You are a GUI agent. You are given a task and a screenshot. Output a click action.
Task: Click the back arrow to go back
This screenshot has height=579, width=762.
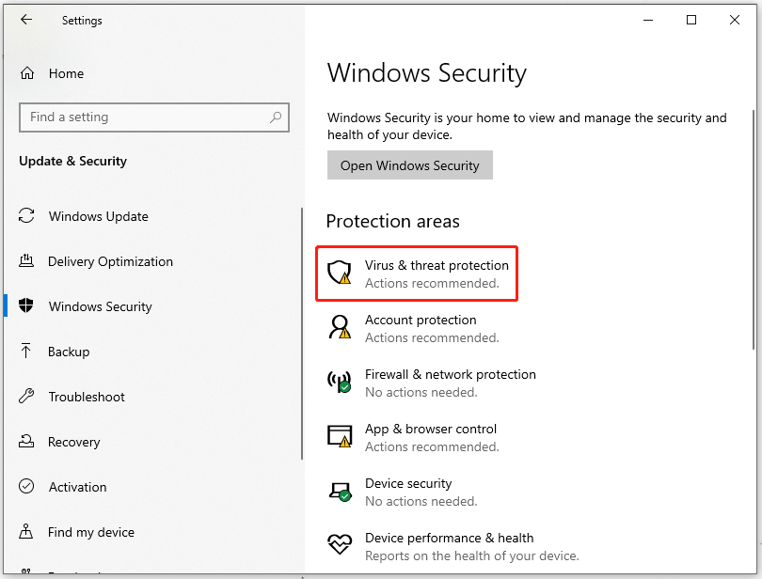pyautogui.click(x=25, y=20)
